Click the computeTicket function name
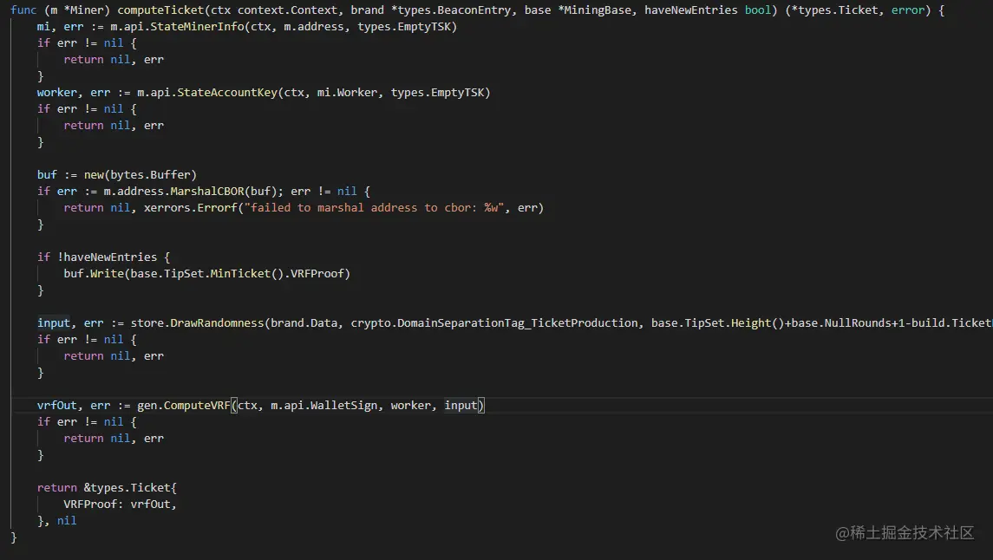The height and width of the screenshot is (560, 993). [x=160, y=10]
